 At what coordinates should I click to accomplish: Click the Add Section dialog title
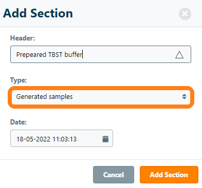(x=38, y=13)
